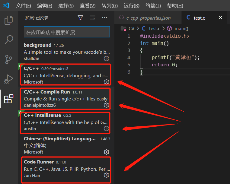This screenshot has height=184, width=230.
Task: Click the C# folder breadcrumb icon
Action: (x=123, y=28)
